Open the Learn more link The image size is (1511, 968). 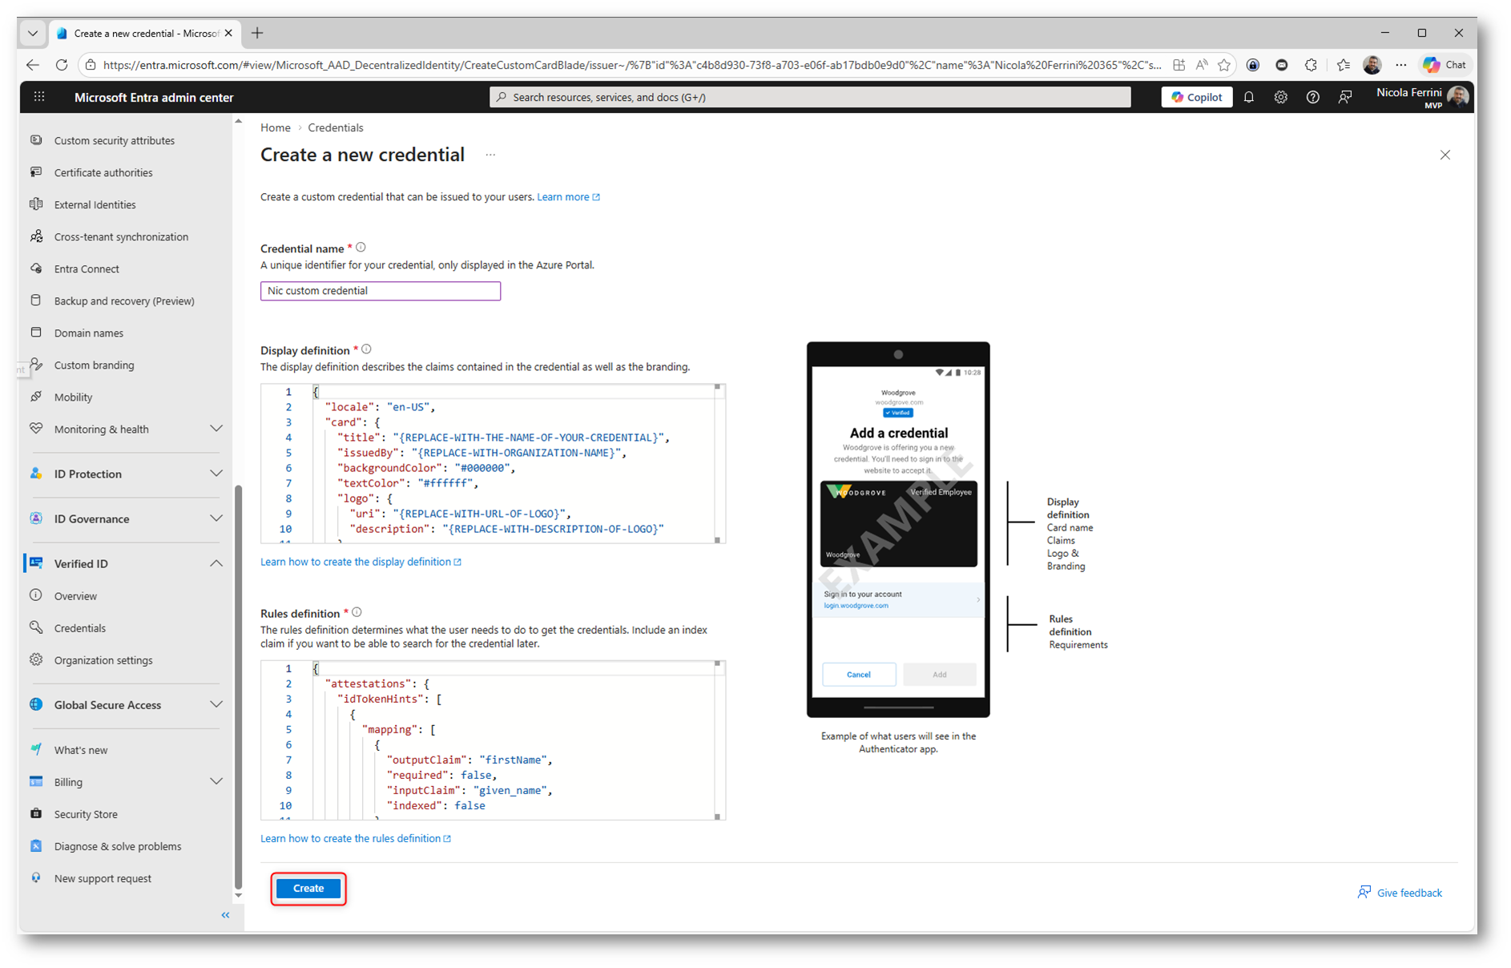pos(568,196)
